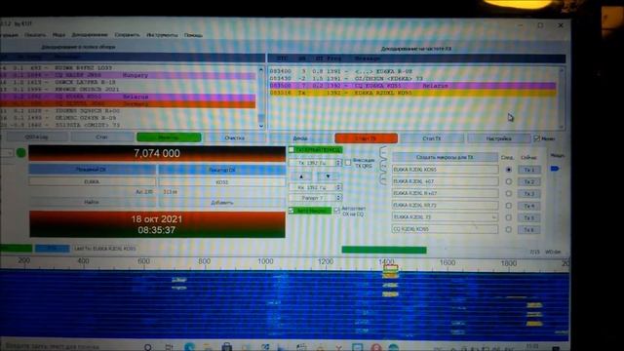Open Microsoft Store from the taskbar
This screenshot has height=351, width=624.
(x=227, y=347)
